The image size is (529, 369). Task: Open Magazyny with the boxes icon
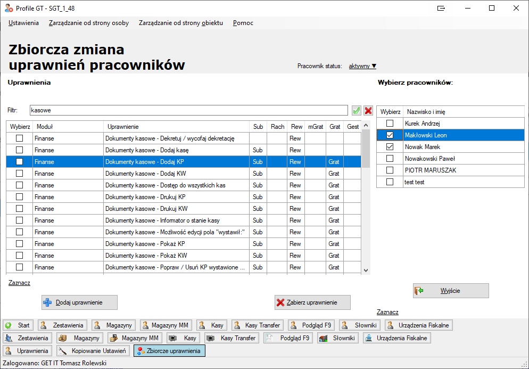[80, 338]
